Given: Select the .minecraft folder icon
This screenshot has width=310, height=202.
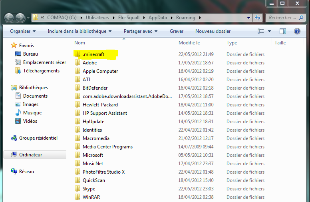Looking at the screenshot, I should pos(77,54).
